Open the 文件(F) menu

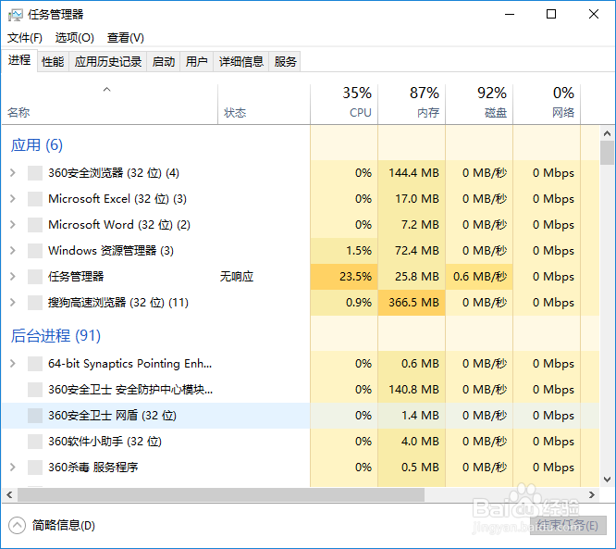[25, 38]
